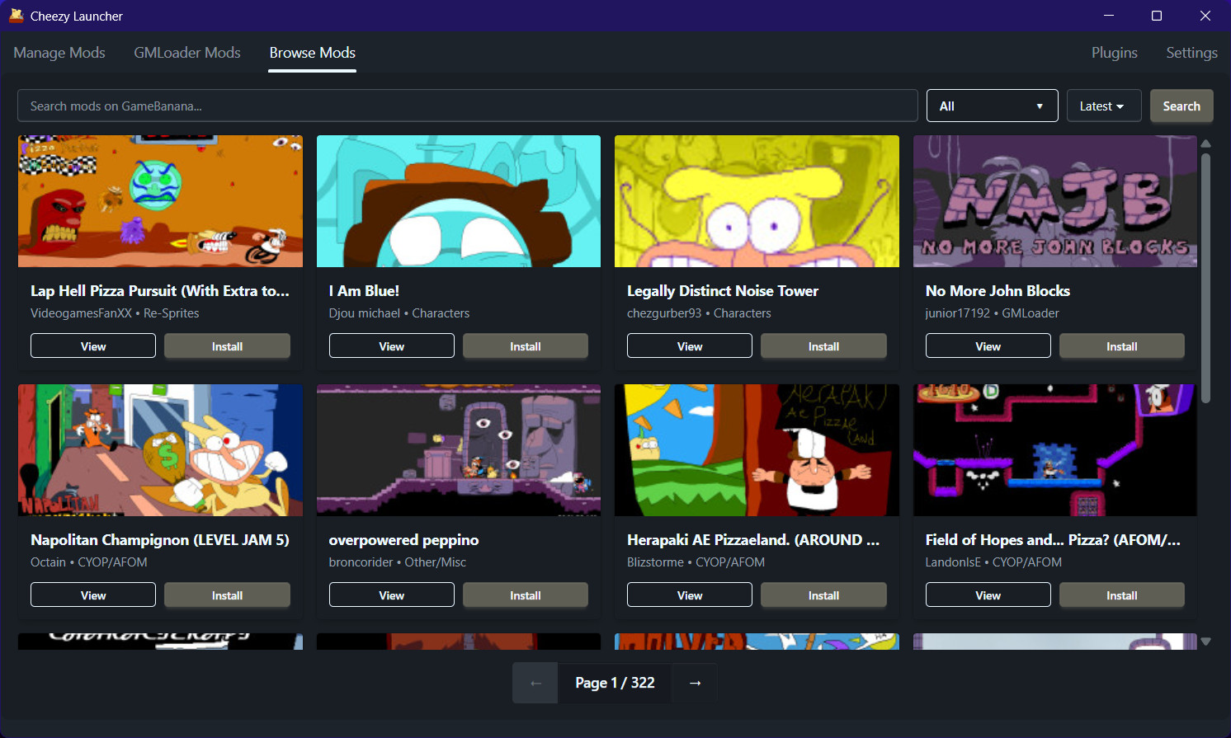The width and height of the screenshot is (1231, 738).
Task: Click the No More John Blocks thumbnail
Action: [1055, 201]
